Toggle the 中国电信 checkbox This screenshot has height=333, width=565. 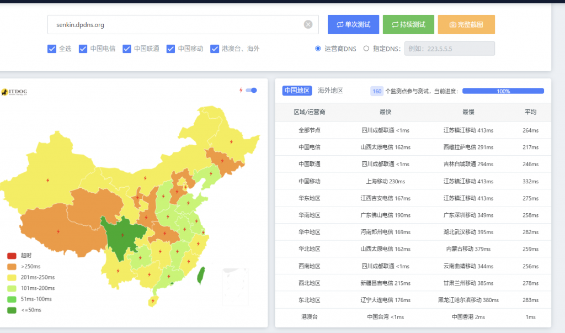click(x=83, y=49)
